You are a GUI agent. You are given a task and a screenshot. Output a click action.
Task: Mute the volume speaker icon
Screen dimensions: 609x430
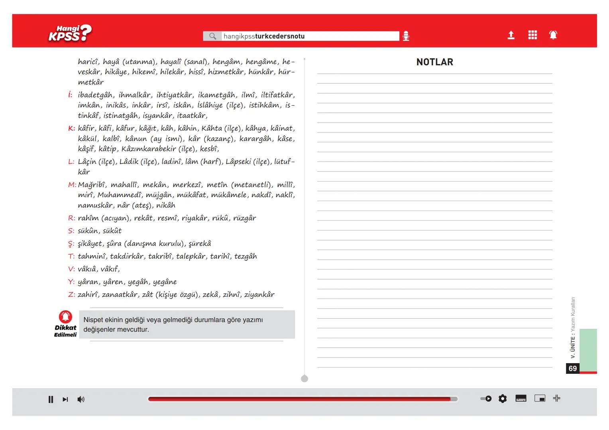click(81, 399)
